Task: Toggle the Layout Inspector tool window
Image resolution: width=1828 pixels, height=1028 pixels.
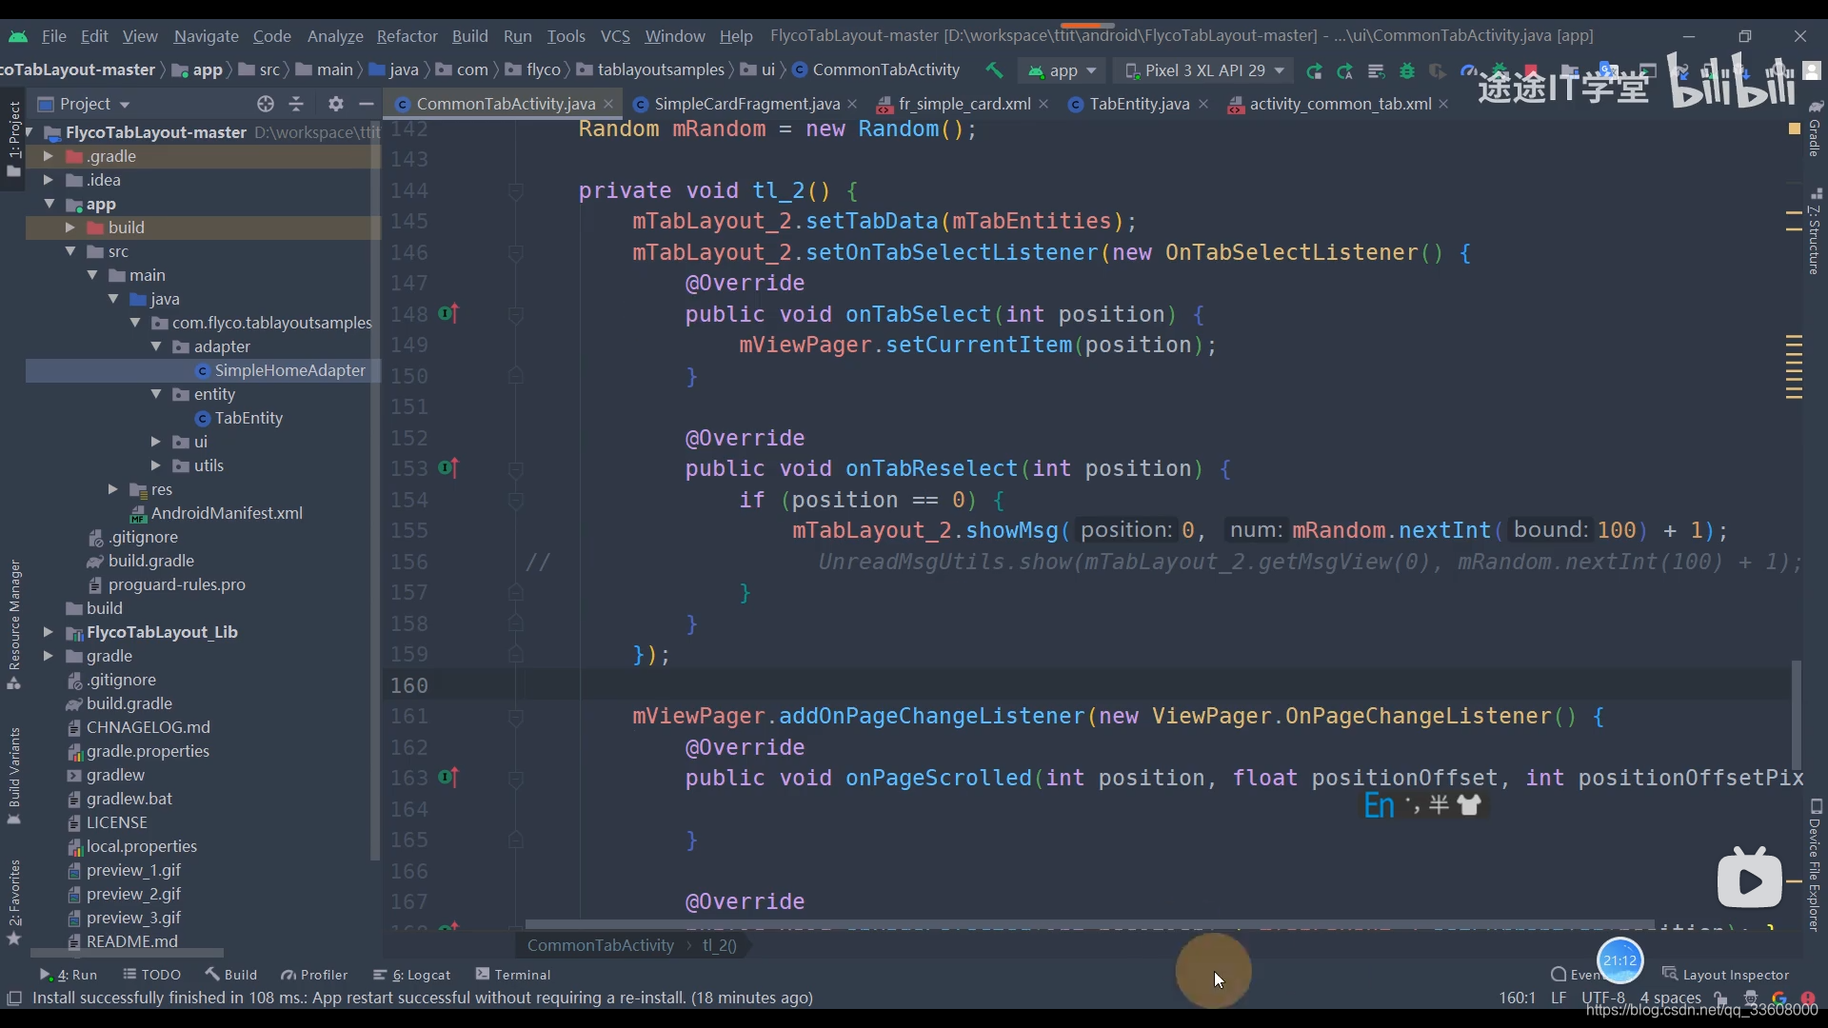Action: tap(1725, 975)
